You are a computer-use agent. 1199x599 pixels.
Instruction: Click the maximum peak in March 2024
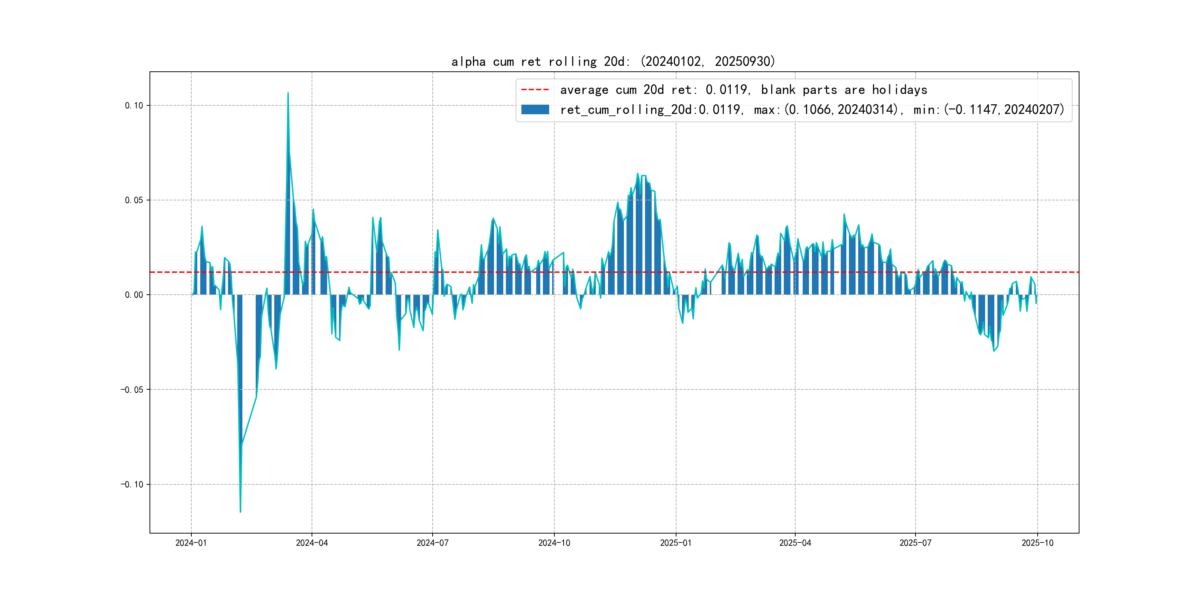click(x=288, y=94)
